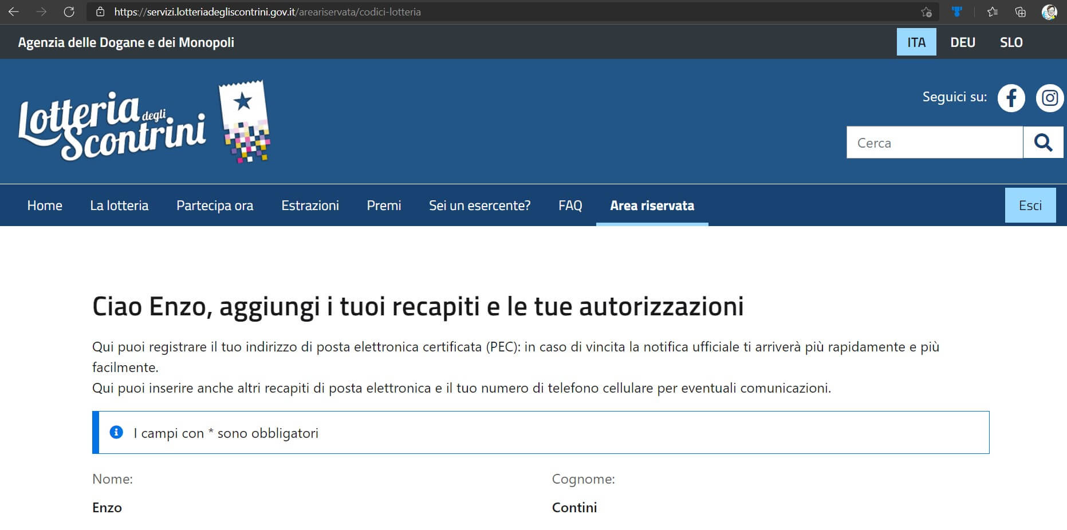Open the Facebook page icon
The width and height of the screenshot is (1067, 530).
click(x=1011, y=98)
